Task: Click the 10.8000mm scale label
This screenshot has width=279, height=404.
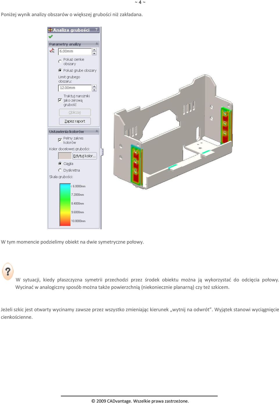Action: [78, 221]
